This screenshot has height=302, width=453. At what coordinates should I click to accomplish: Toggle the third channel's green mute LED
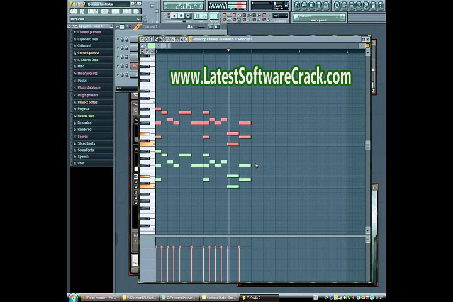click(118, 57)
